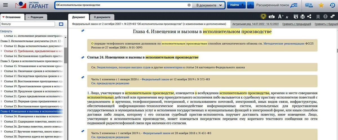Viewport: 338px width, 140px height.
Task: Open Расширенный поиск advanced search
Action: (x=276, y=5)
